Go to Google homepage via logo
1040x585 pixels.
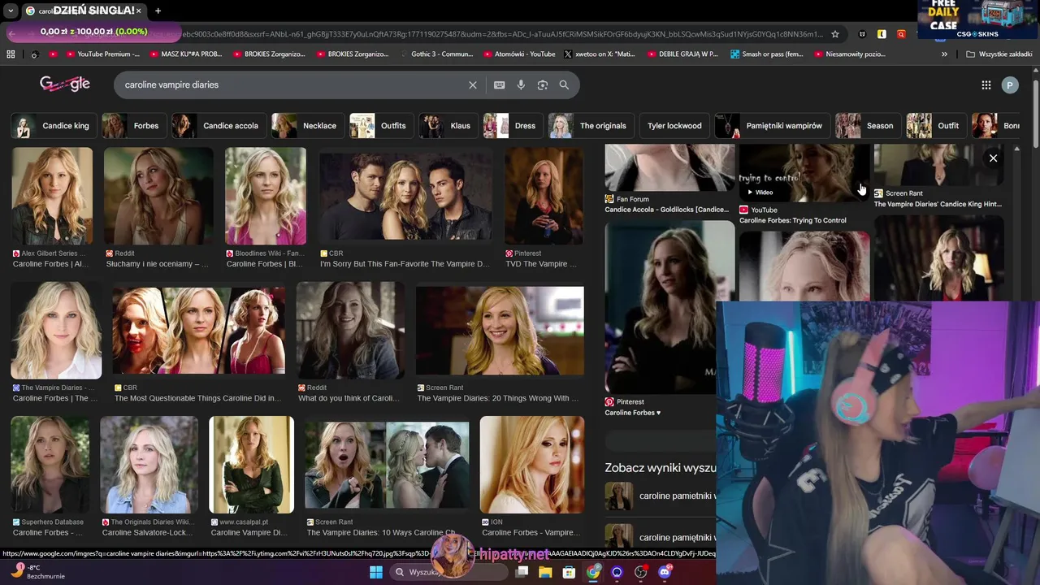[x=65, y=84]
